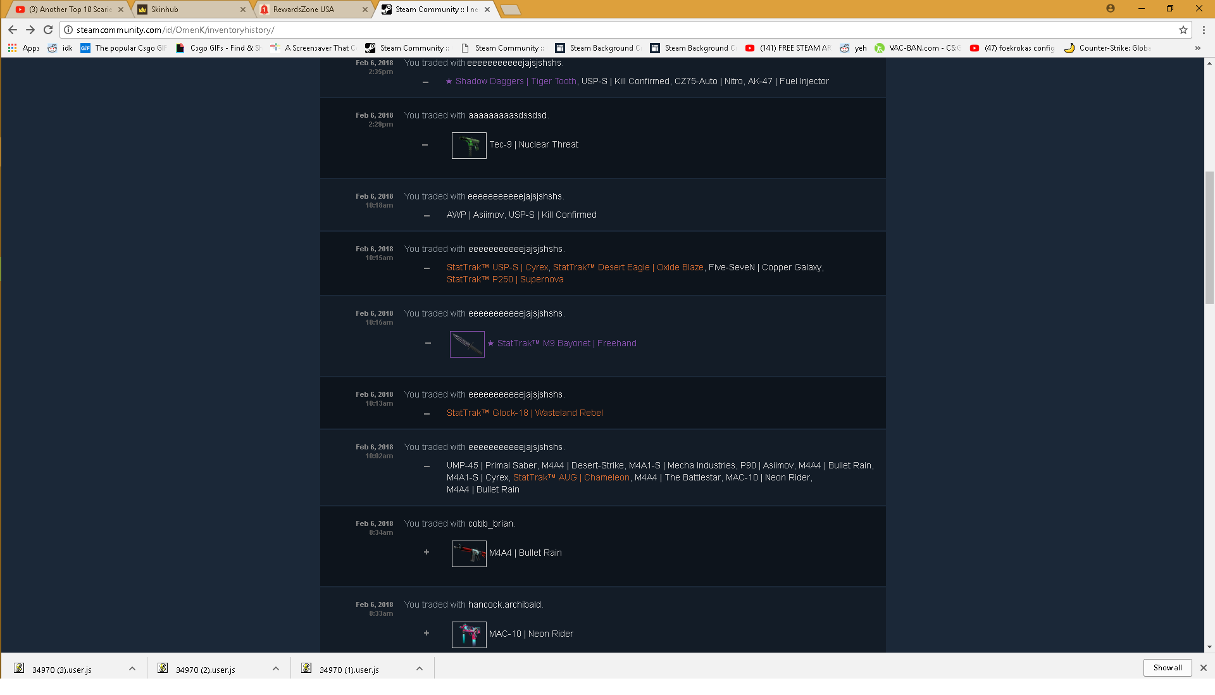Open the Shadow Daggers Tiger Tooth link
Viewport: 1215px width, 695px height.
pyautogui.click(x=515, y=82)
